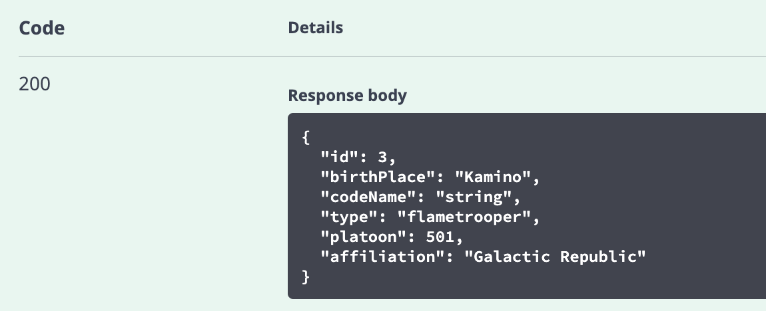Viewport: 766px width, 311px height.
Task: Click the platoon value 501
Action: click(440, 237)
